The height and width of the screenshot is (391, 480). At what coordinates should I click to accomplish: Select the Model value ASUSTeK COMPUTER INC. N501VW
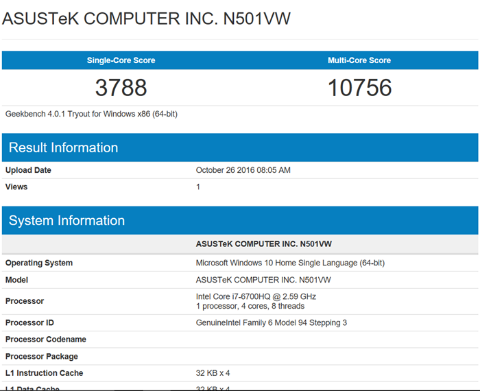coord(263,280)
